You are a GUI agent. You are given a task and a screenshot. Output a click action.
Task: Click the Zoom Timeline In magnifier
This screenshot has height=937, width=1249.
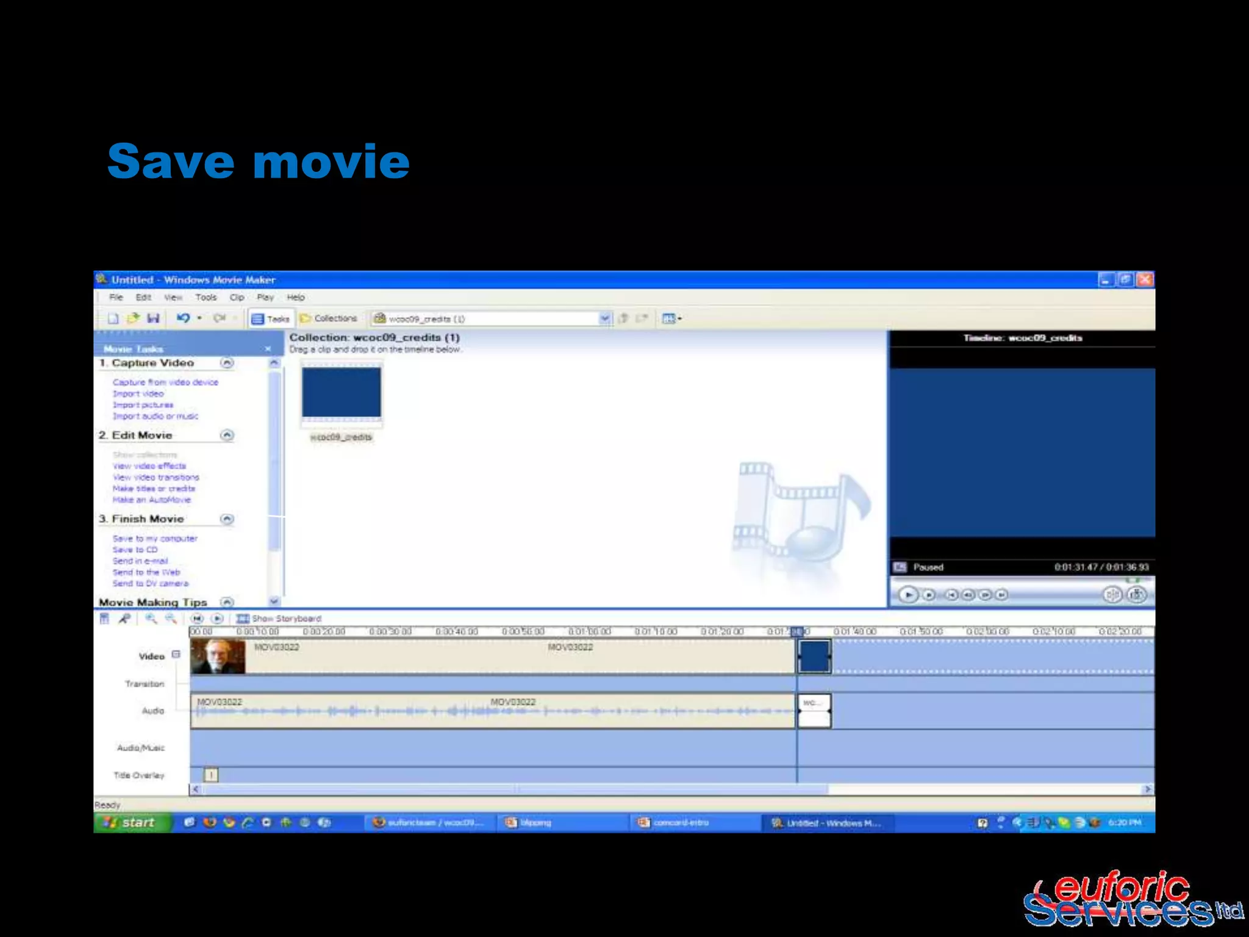pyautogui.click(x=151, y=619)
